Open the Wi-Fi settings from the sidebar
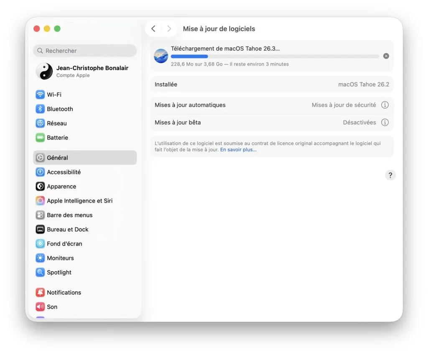The image size is (428, 355). pos(54,94)
